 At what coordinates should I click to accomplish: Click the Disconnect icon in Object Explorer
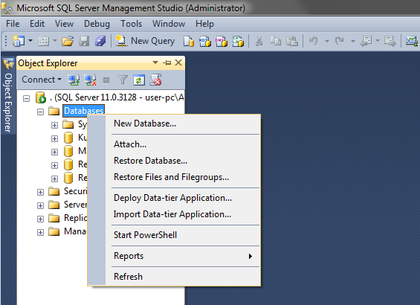point(90,80)
